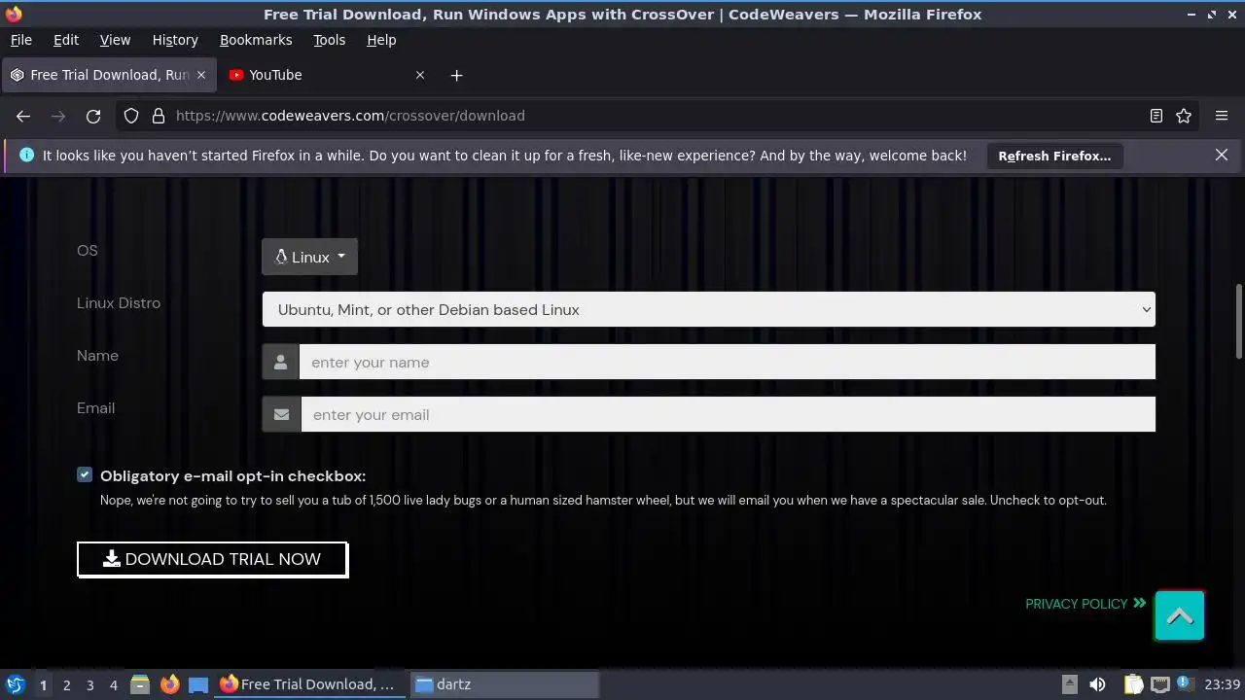This screenshot has width=1245, height=700.
Task: Click the scroll-to-top arrow button
Action: [1180, 615]
